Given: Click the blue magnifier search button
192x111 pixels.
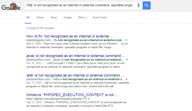Looking at the screenshot, I should [x=146, y=6].
